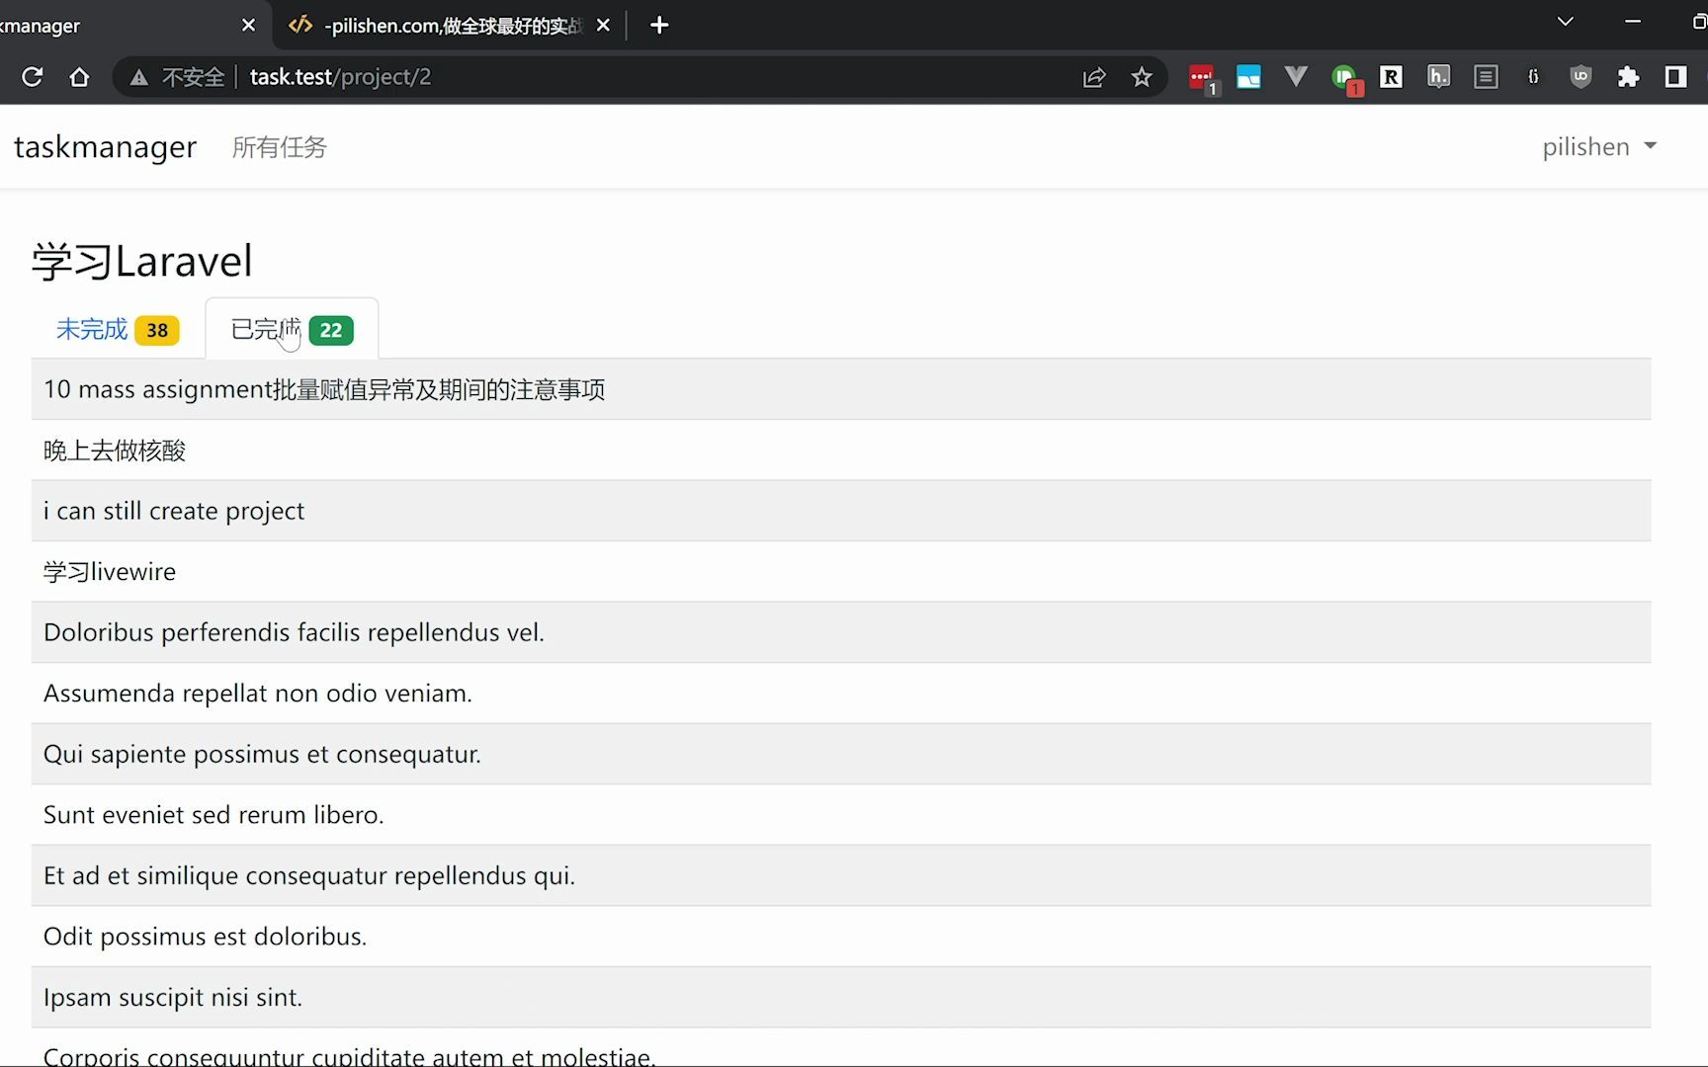This screenshot has height=1067, width=1708.
Task: Select the 'i can still create project' row
Action: (841, 511)
